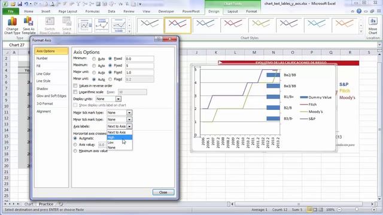Enable Logarithmic scale checkbox

(x=75, y=92)
